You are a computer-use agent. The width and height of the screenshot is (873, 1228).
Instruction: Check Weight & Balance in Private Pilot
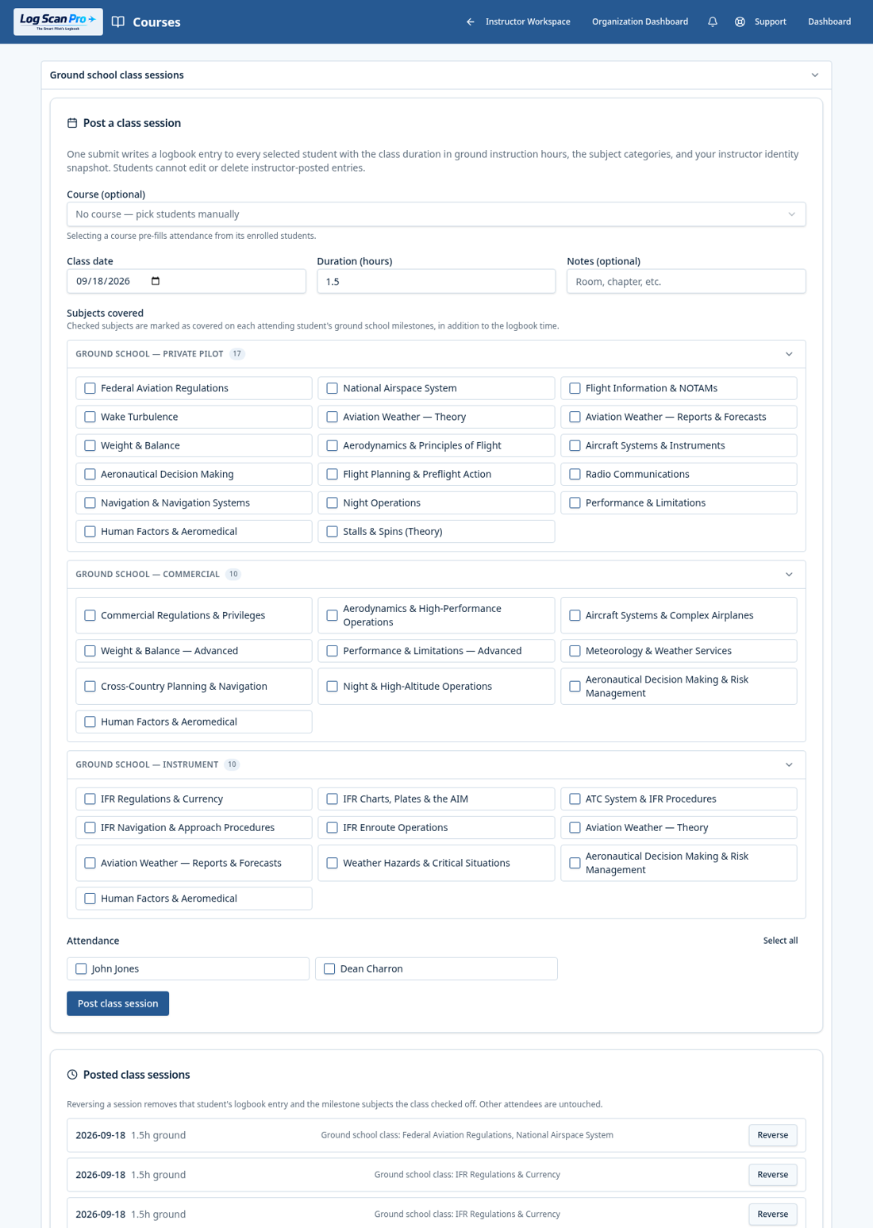pos(90,445)
